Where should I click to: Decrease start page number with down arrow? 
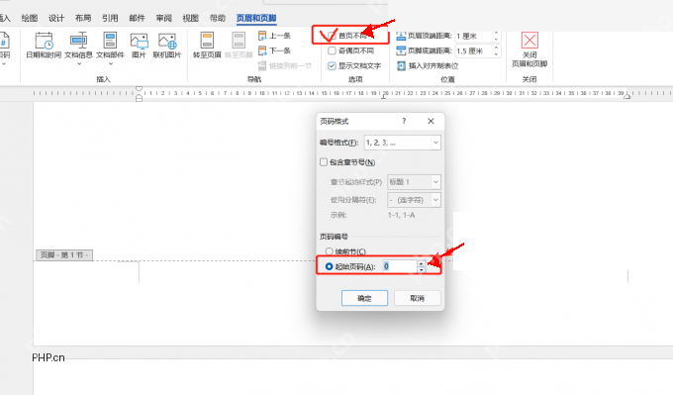click(422, 270)
